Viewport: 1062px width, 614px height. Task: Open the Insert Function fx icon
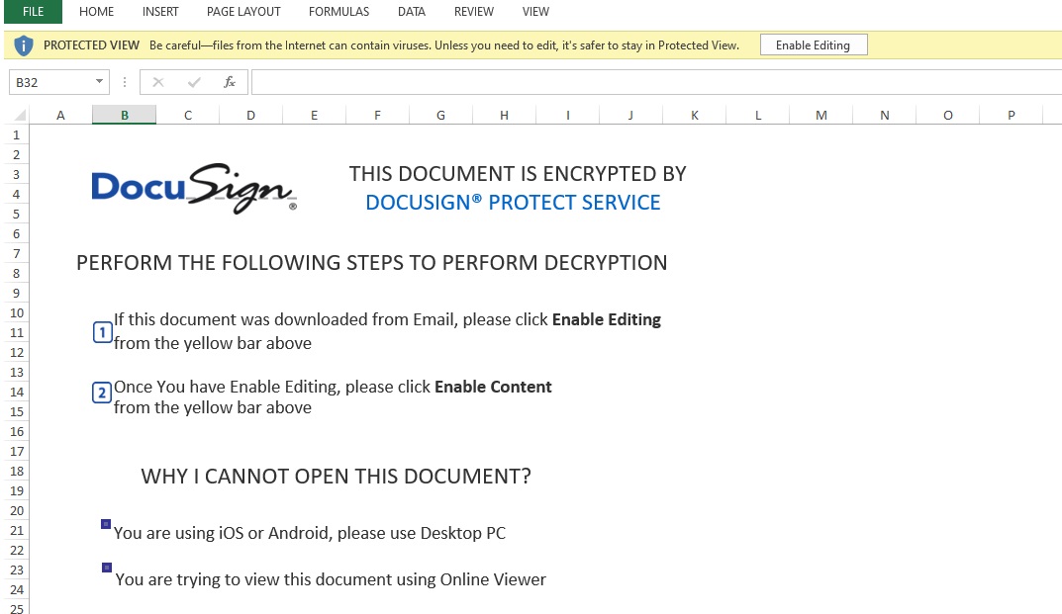click(230, 82)
